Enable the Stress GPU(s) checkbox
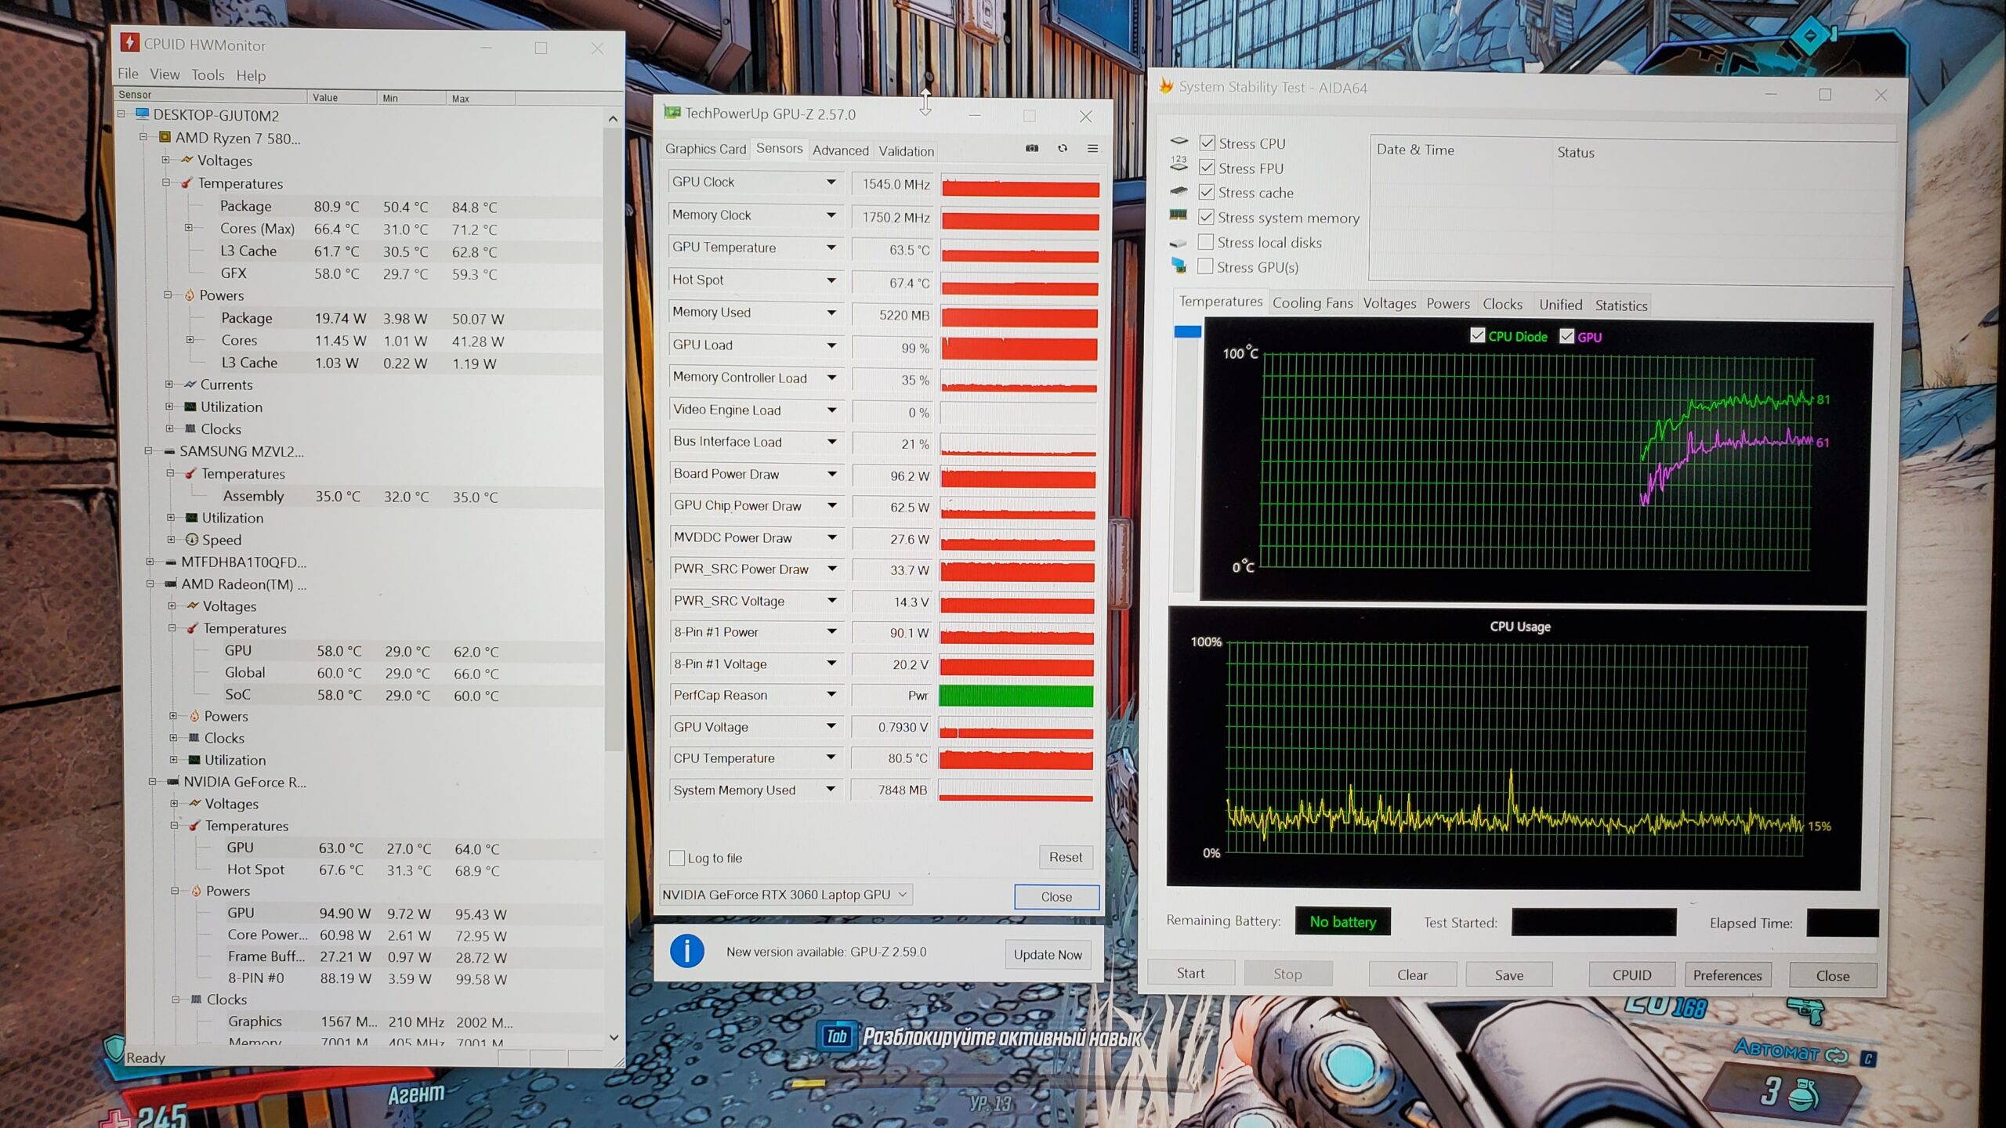2006x1128 pixels. [1205, 266]
